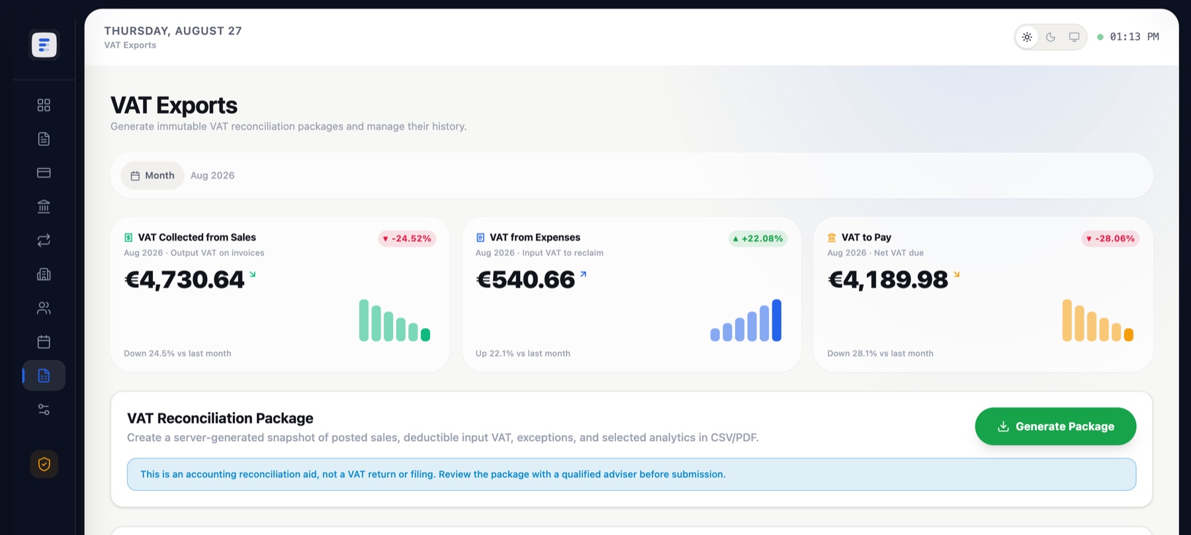The image size is (1191, 535).
Task: Click the green sales bar chart
Action: tap(394, 320)
